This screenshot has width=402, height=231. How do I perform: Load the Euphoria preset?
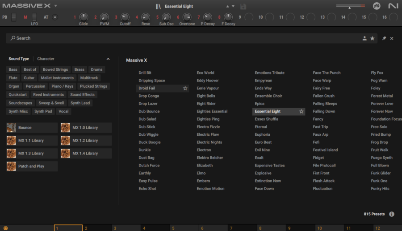pyautogui.click(x=262, y=134)
